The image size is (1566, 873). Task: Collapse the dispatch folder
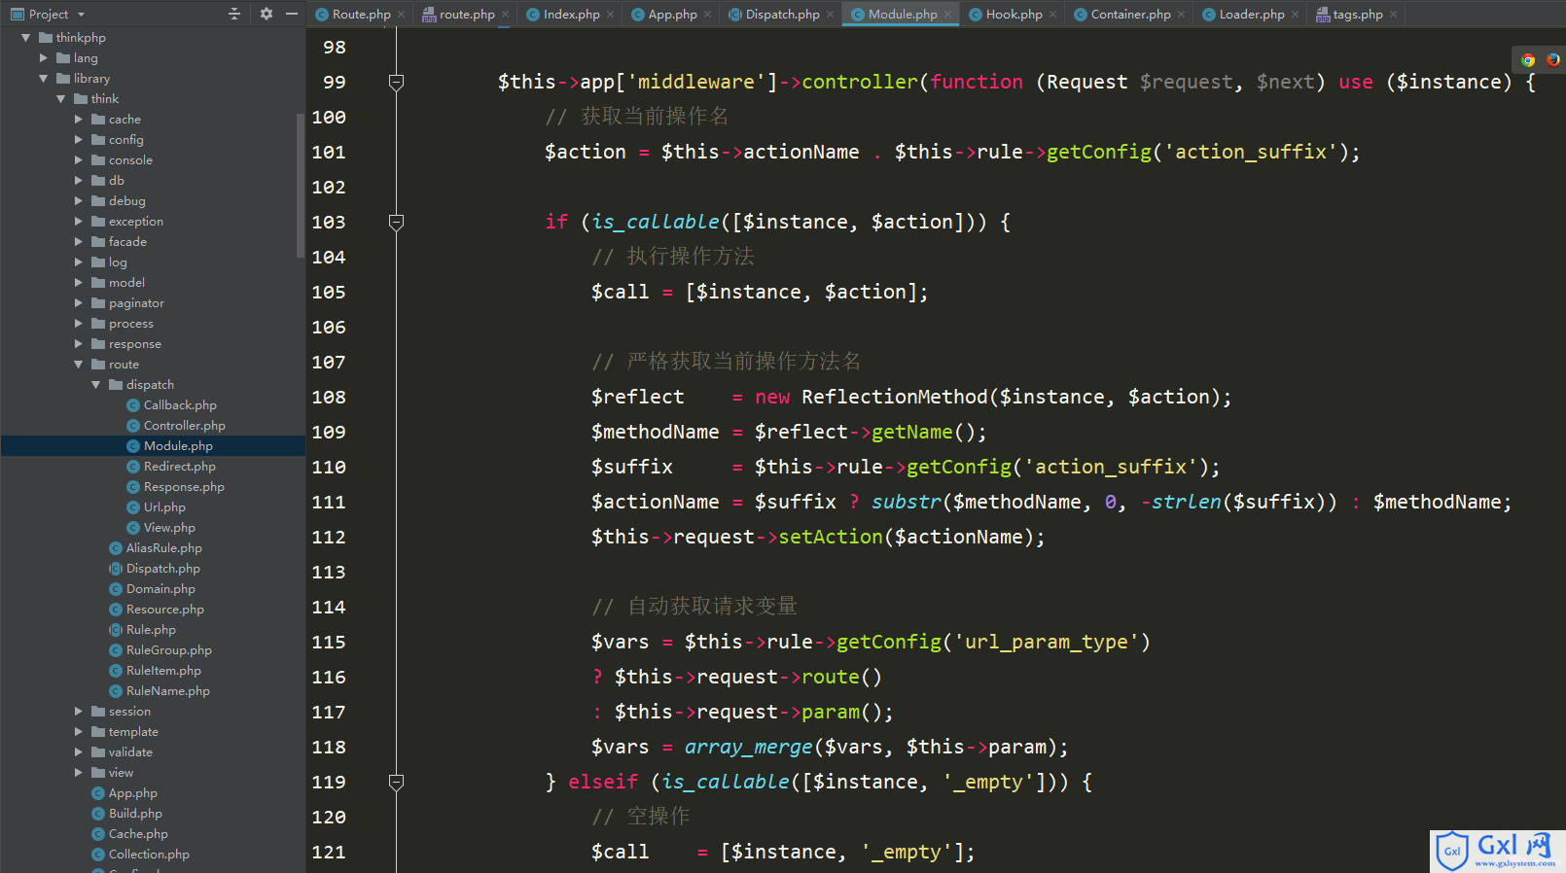95,385
